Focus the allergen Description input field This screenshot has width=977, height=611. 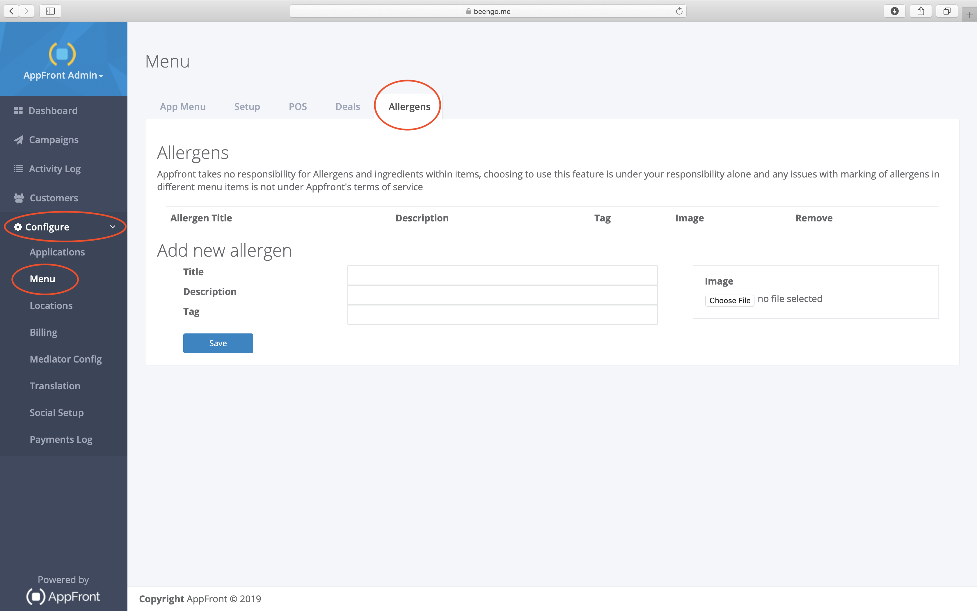point(502,295)
